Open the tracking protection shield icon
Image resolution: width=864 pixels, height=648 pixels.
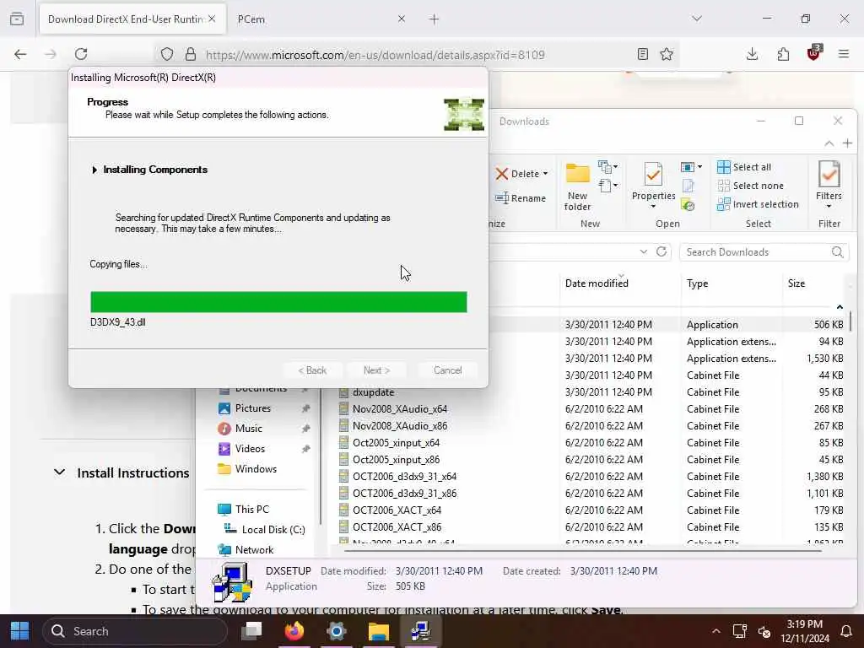167,54
